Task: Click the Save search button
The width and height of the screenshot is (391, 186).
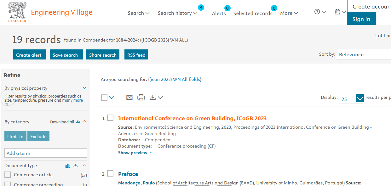Action: 66,54
